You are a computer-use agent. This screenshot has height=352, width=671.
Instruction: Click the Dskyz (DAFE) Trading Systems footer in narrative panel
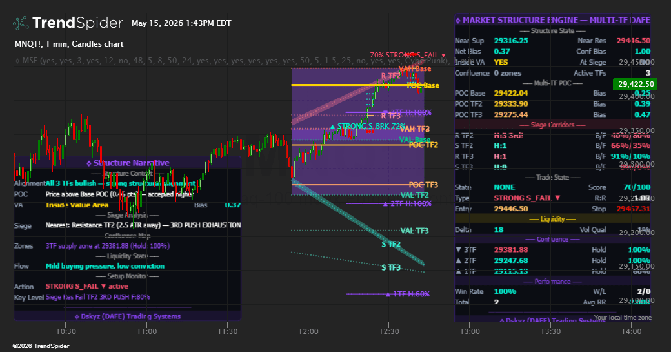128,316
